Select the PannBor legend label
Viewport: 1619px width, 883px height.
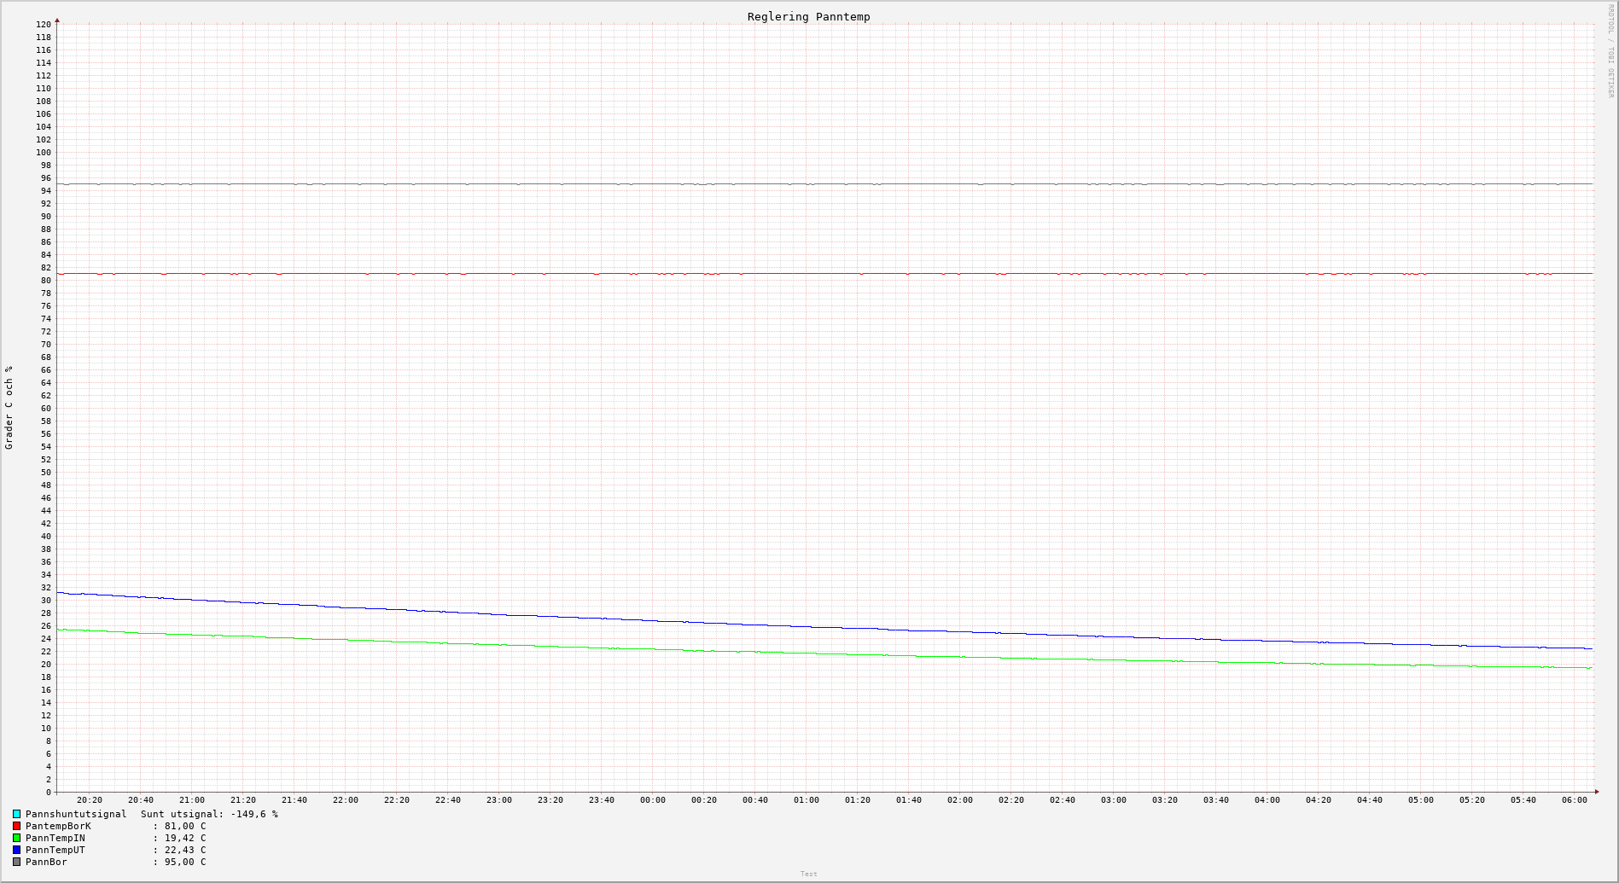click(46, 862)
